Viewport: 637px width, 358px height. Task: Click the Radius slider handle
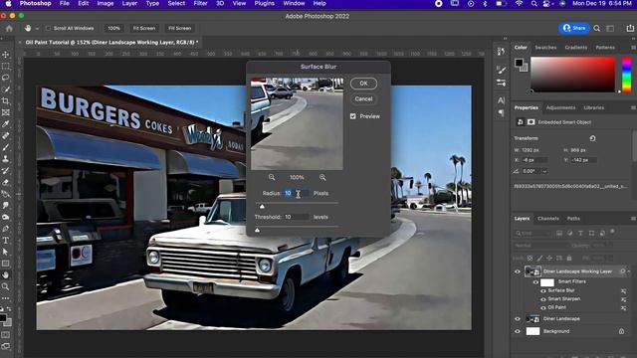262,207
